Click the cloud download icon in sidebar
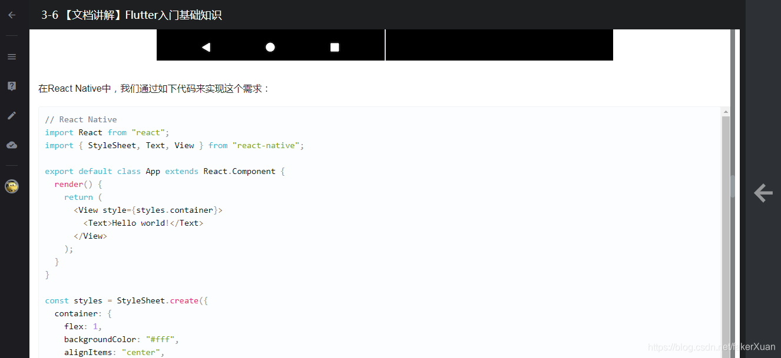This screenshot has width=781, height=358. tap(12, 145)
